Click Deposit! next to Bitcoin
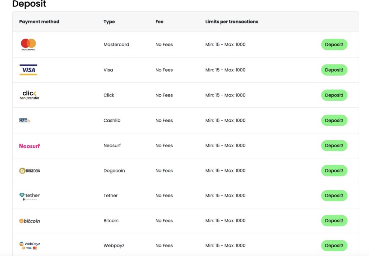This screenshot has width=369, height=256. tap(334, 220)
